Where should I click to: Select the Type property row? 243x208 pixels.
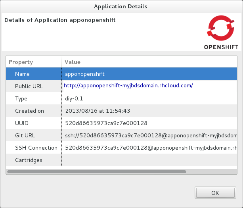coord(21,98)
